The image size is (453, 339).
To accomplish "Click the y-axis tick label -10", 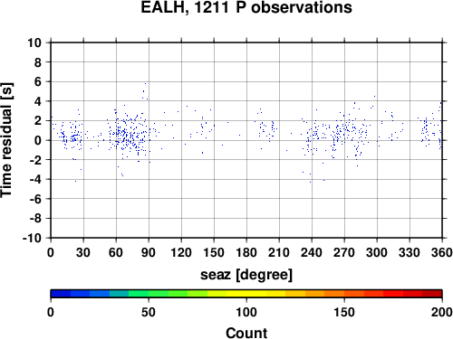I will pyautogui.click(x=32, y=238).
